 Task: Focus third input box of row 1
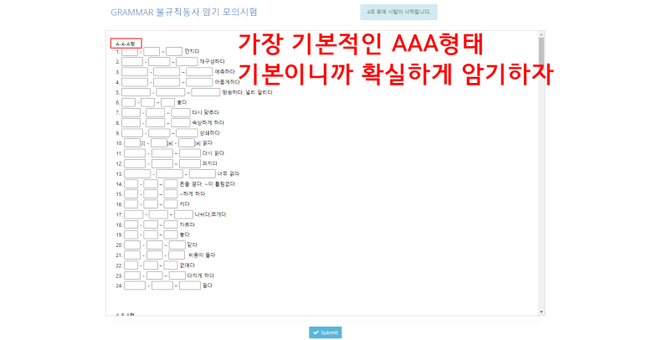coord(174,52)
